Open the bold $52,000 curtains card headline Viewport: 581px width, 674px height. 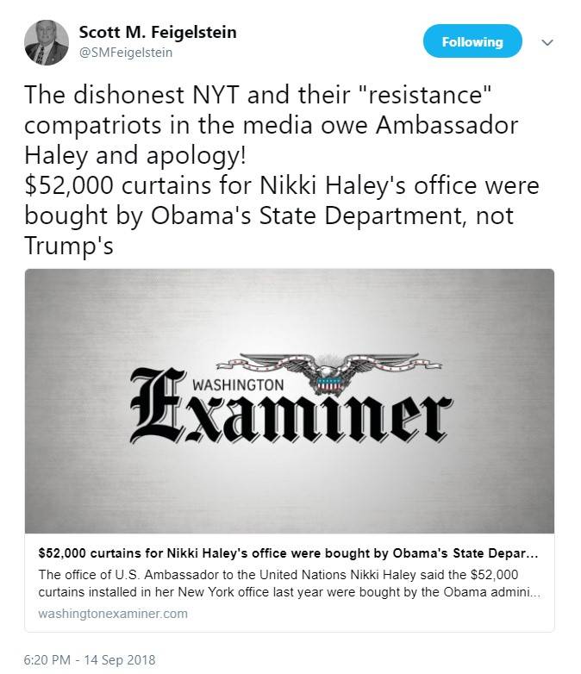pyautogui.click(x=288, y=553)
